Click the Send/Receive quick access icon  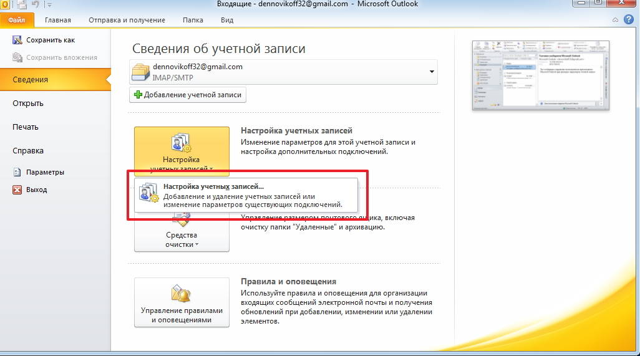22,5
